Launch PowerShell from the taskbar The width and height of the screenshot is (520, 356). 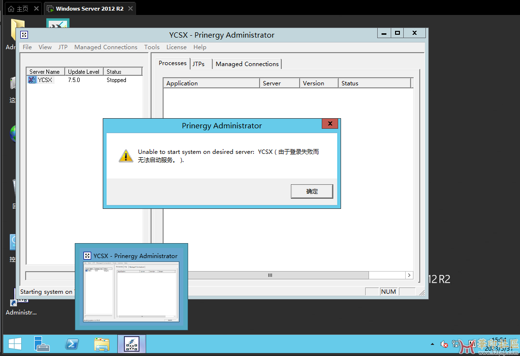pos(72,344)
